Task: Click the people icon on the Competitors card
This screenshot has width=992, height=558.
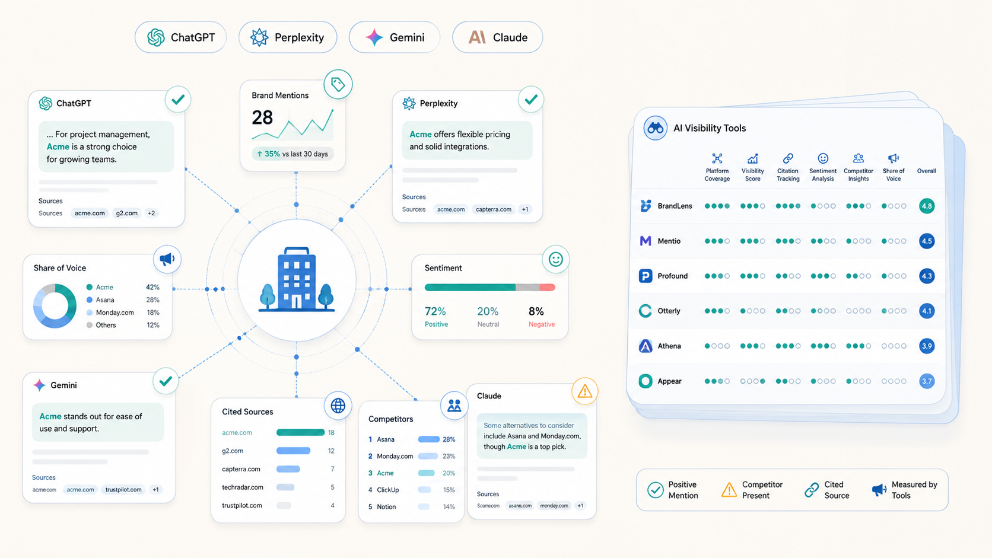Action: coord(454,406)
